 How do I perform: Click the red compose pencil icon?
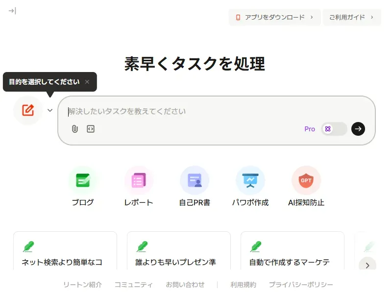pos(28,110)
